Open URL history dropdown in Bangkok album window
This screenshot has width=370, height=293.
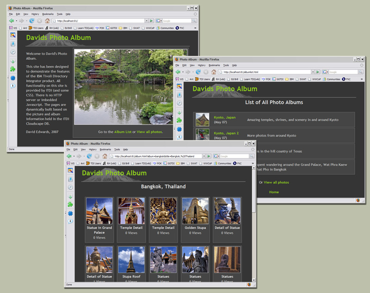204,156
